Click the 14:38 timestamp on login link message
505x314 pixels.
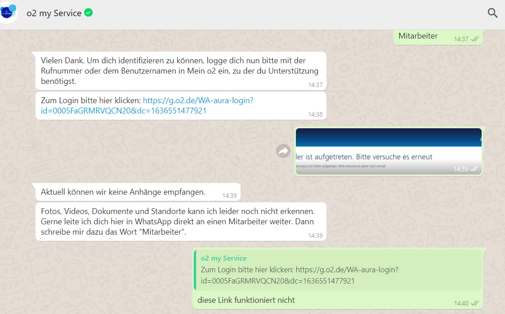[x=315, y=114]
